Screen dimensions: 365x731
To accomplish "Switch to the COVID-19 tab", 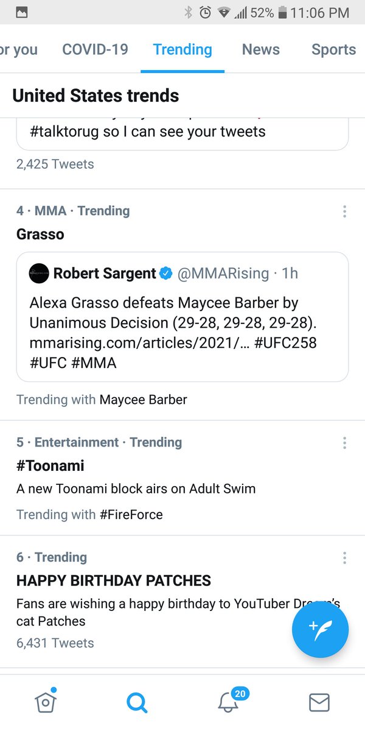I will click(95, 49).
